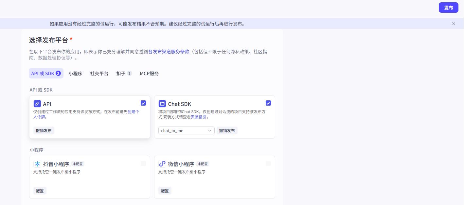
Task: Uncheck the API publishing checkbox
Action: [143, 103]
